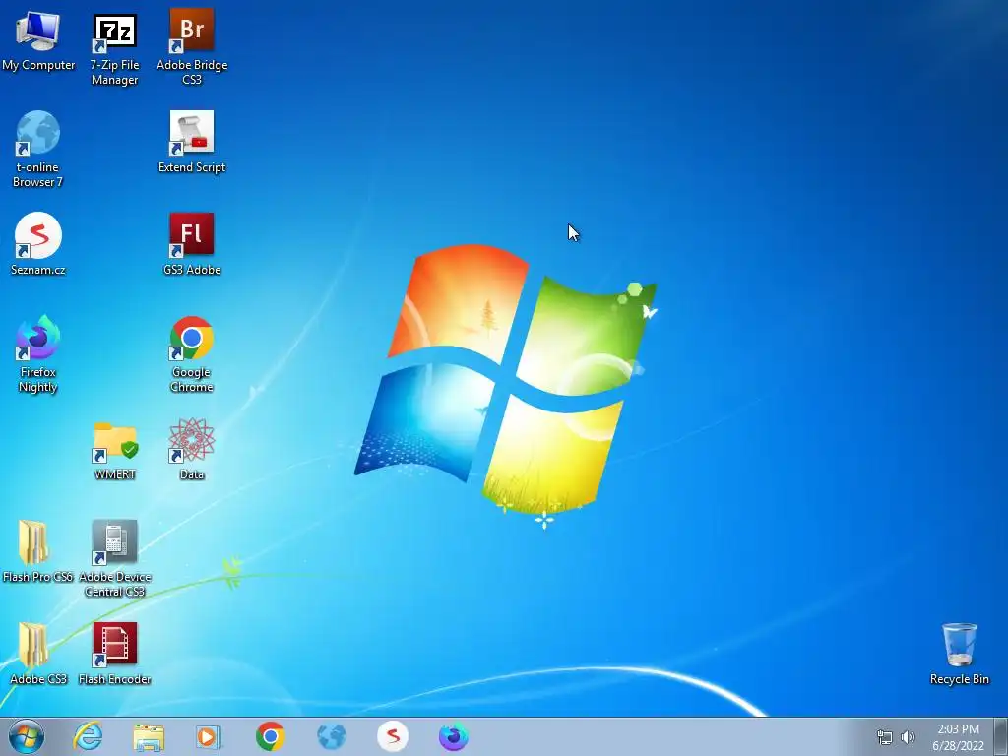Launch Seznam browser from the taskbar
The width and height of the screenshot is (1008, 756).
tap(393, 736)
